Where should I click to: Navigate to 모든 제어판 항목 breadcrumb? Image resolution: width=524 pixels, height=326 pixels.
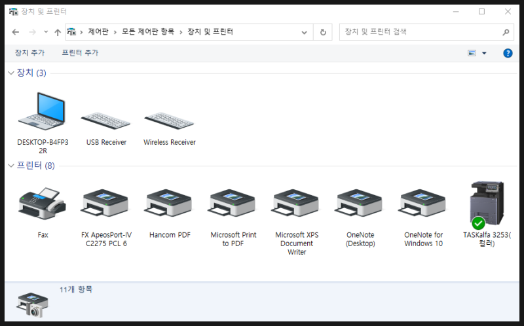[148, 31]
